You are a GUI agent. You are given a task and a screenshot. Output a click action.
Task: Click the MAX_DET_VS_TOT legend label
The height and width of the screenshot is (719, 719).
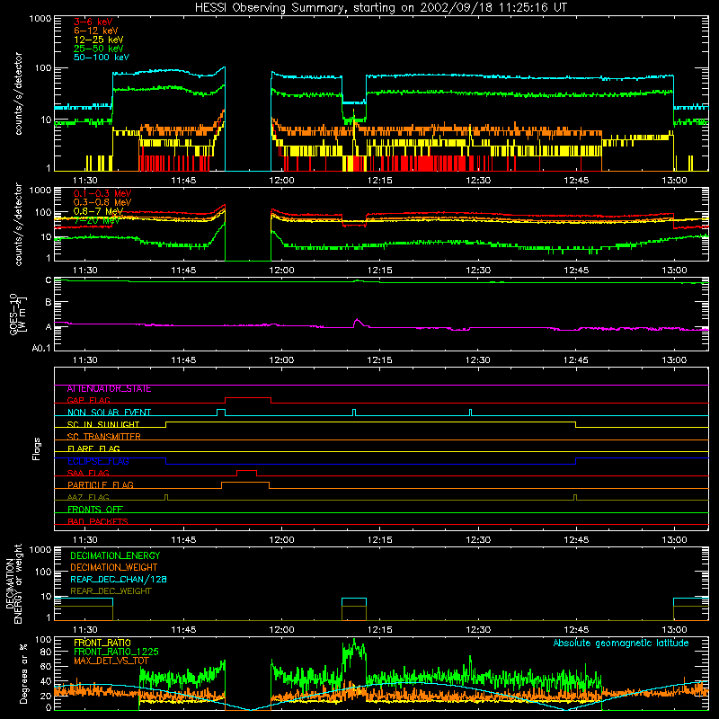111,661
